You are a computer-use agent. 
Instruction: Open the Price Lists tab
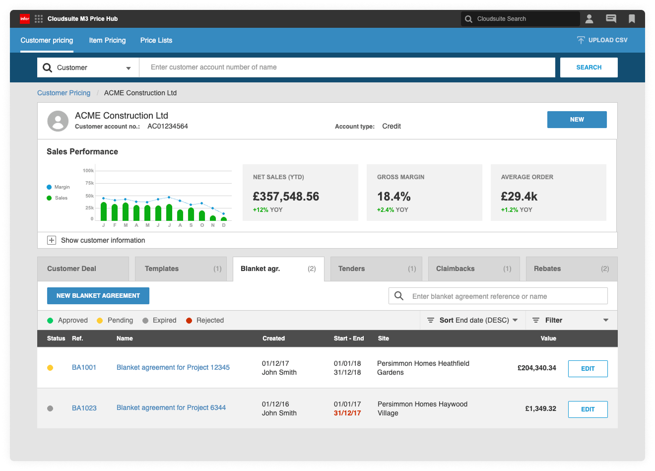click(156, 40)
